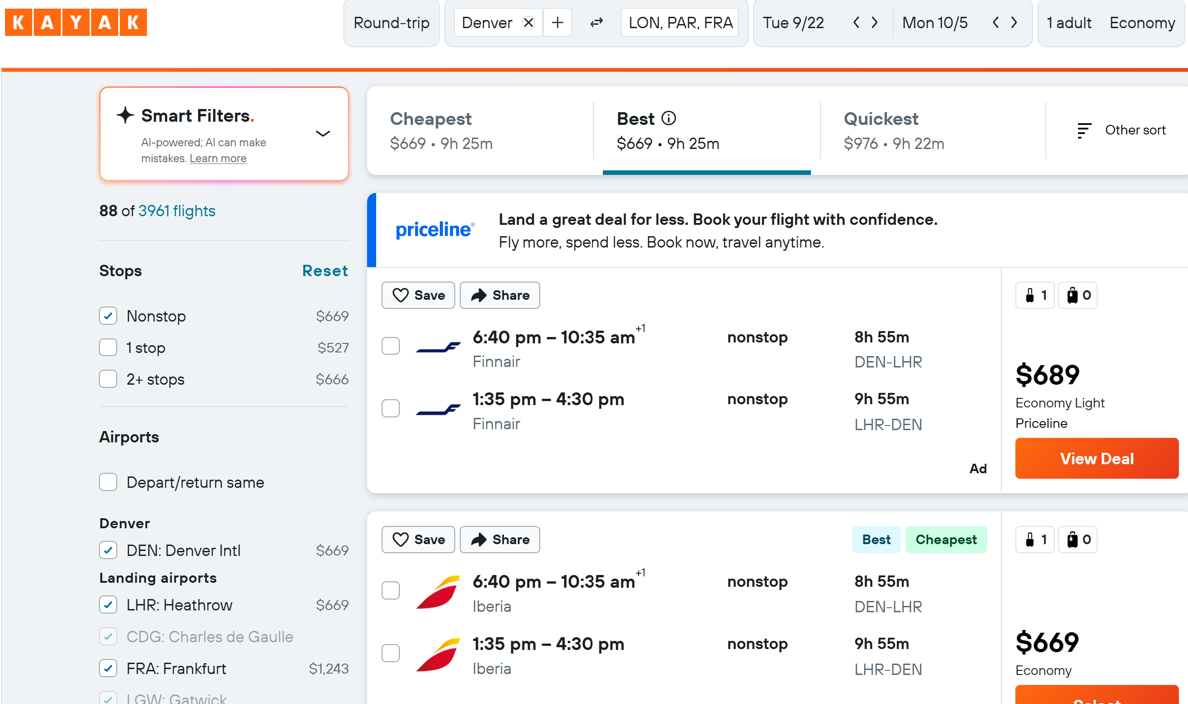Move the return date back one day
This screenshot has height=704, width=1188.
pos(996,22)
